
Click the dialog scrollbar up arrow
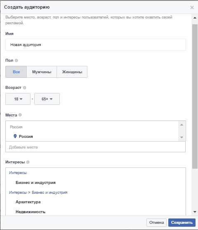(x=195, y=18)
